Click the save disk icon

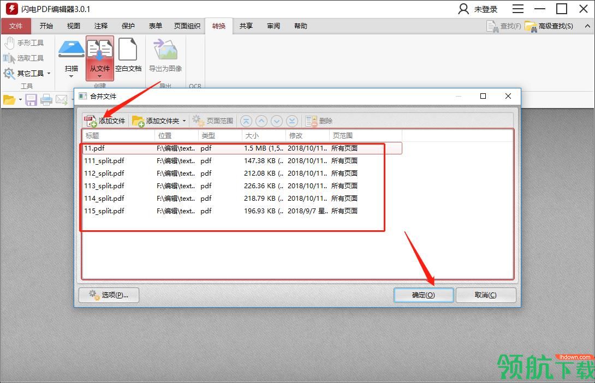pyautogui.click(x=31, y=100)
